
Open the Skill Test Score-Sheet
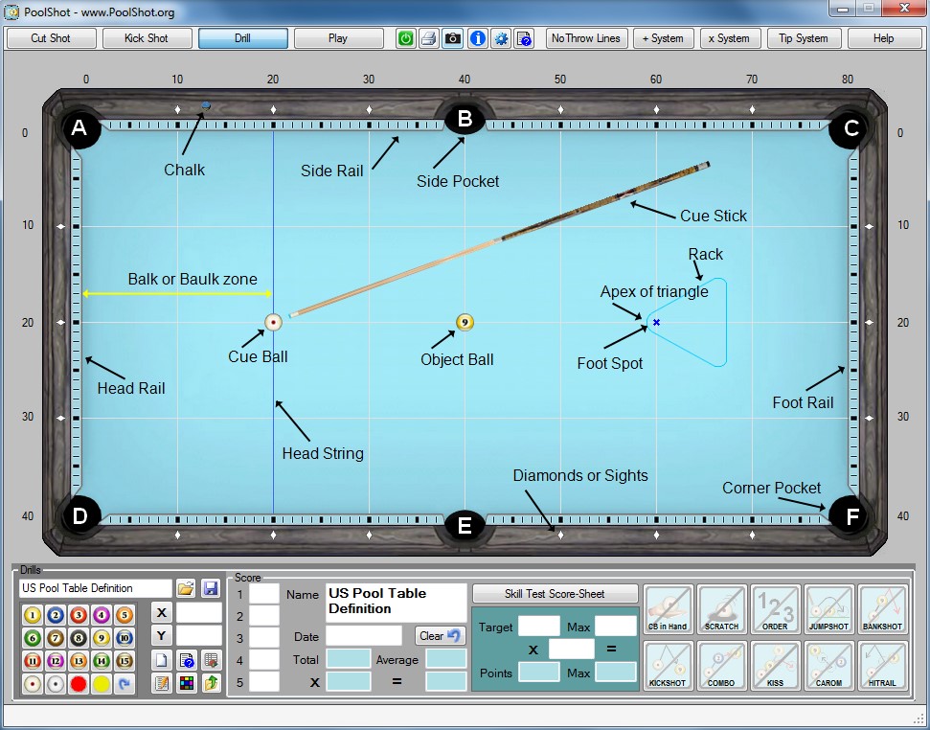[556, 594]
